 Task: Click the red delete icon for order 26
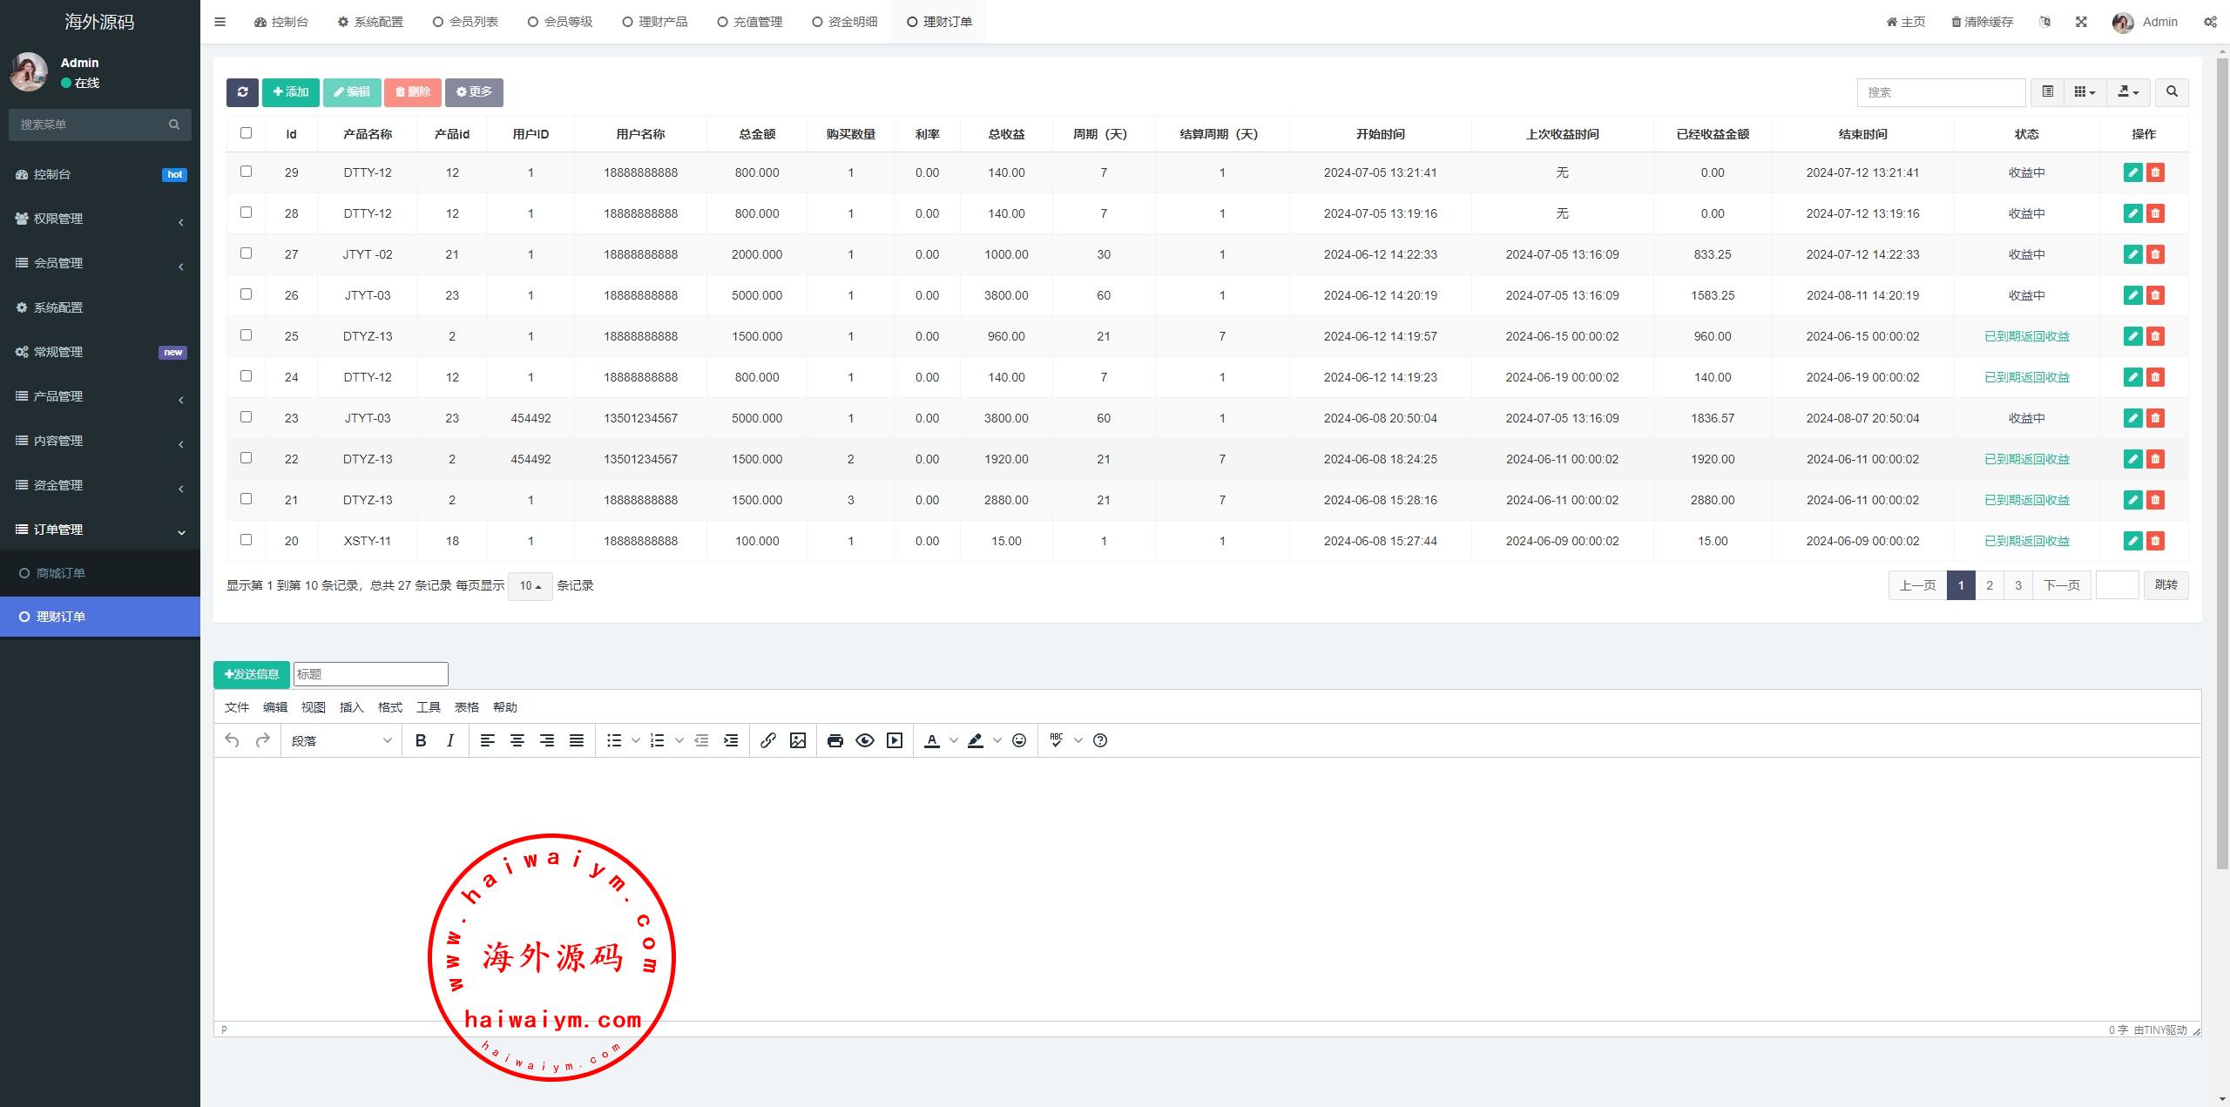pyautogui.click(x=2155, y=295)
